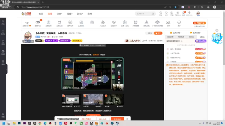
Task: Open the Steam icon in the taskbar
Action: (117, 123)
